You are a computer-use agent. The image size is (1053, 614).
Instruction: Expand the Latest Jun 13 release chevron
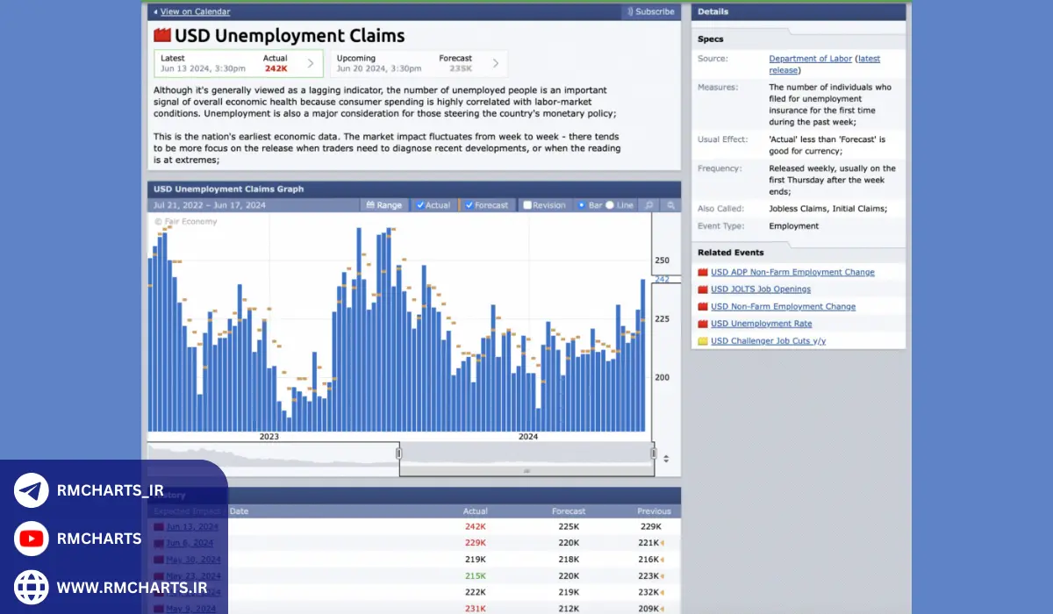311,63
